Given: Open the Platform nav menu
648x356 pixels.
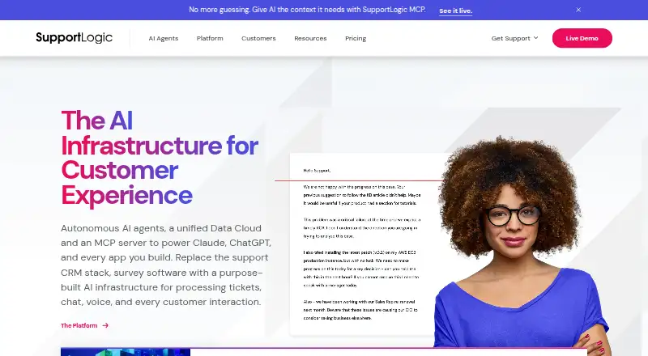Looking at the screenshot, I should (210, 38).
